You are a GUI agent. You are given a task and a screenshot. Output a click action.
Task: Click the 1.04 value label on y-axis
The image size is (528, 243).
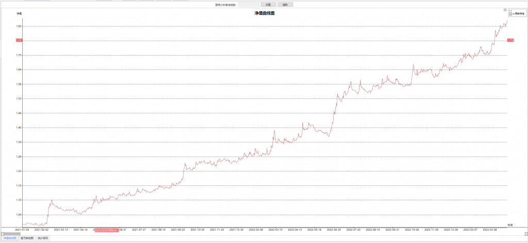tap(19, 214)
